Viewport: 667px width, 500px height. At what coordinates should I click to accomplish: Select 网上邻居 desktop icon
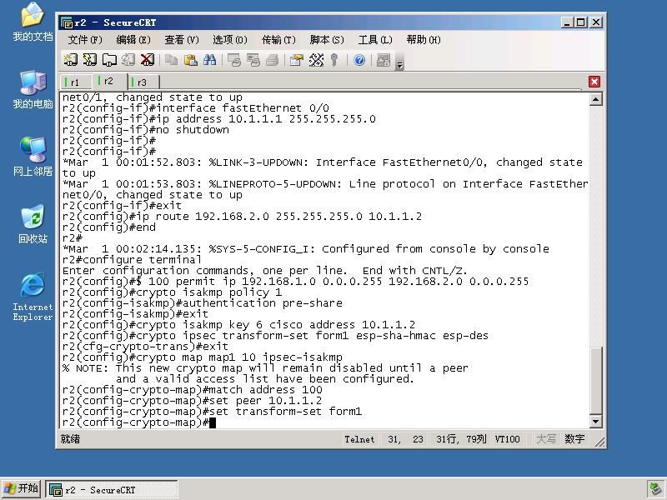coord(33,157)
